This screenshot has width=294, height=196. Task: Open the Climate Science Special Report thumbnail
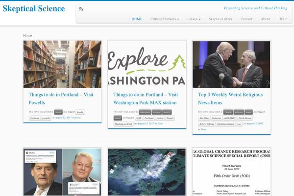232,172
